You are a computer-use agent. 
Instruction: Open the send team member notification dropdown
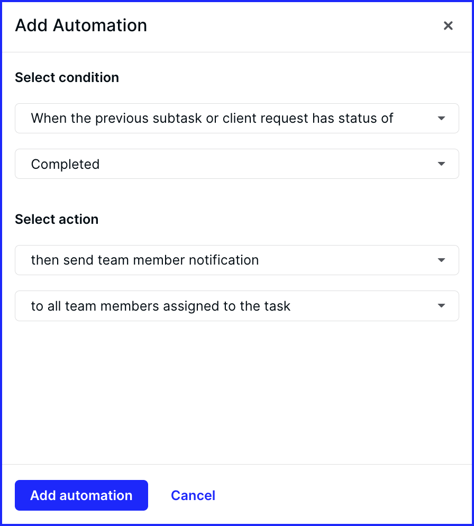tap(237, 260)
